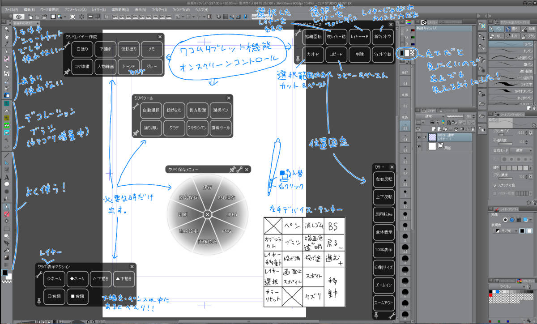Viewport: 537px width, 324px height.
Task: Open ファイル(F) menu
Action: (11, 9)
